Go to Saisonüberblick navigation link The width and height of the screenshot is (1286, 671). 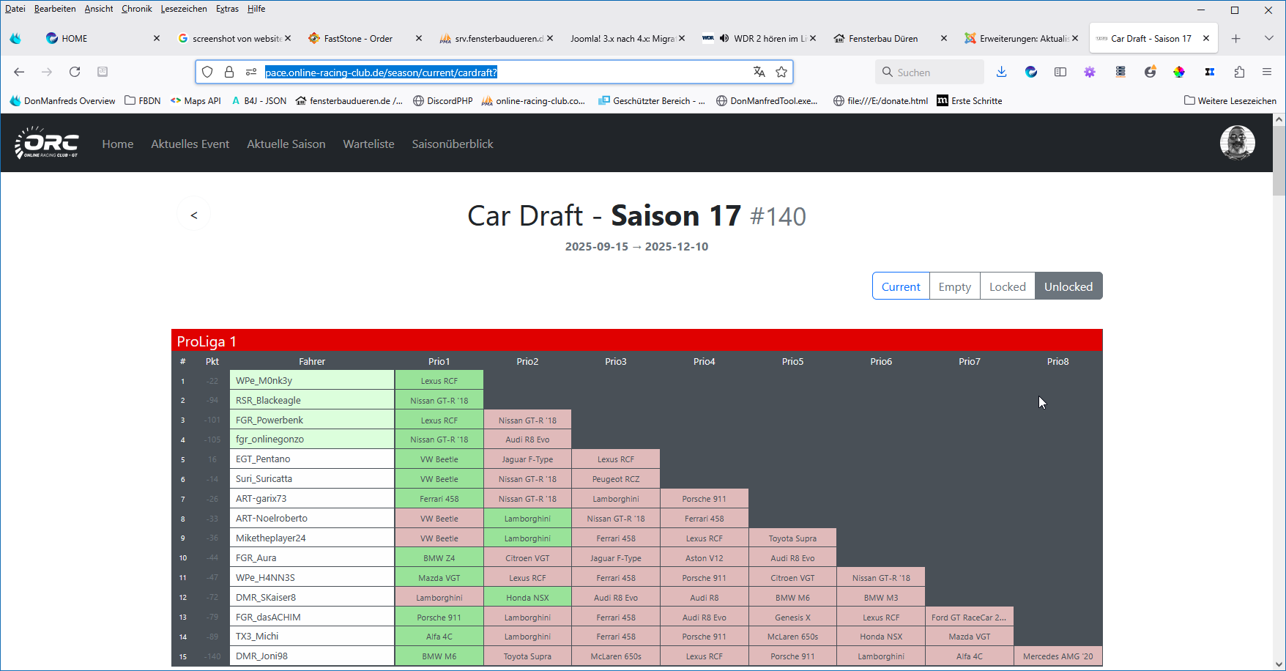coord(452,144)
